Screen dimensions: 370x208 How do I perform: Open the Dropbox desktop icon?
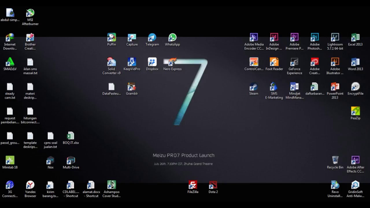pos(152,62)
